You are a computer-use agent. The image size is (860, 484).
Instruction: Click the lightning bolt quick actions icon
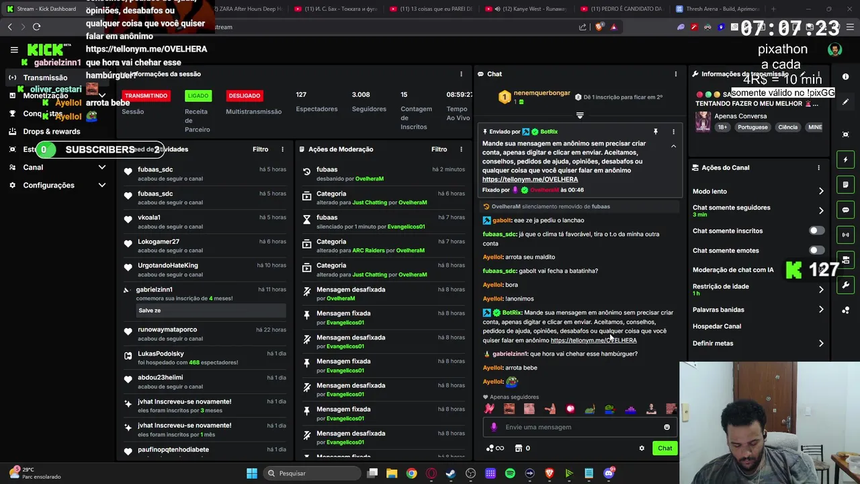coord(846,160)
